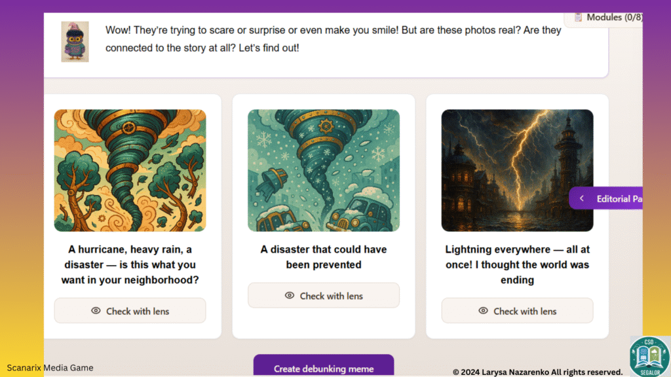Click the Modules clipboard icon
The image size is (671, 377).
coord(578,18)
